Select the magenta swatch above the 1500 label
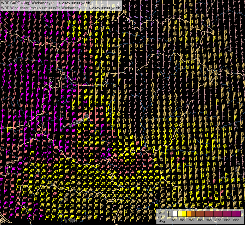 (238, 214)
